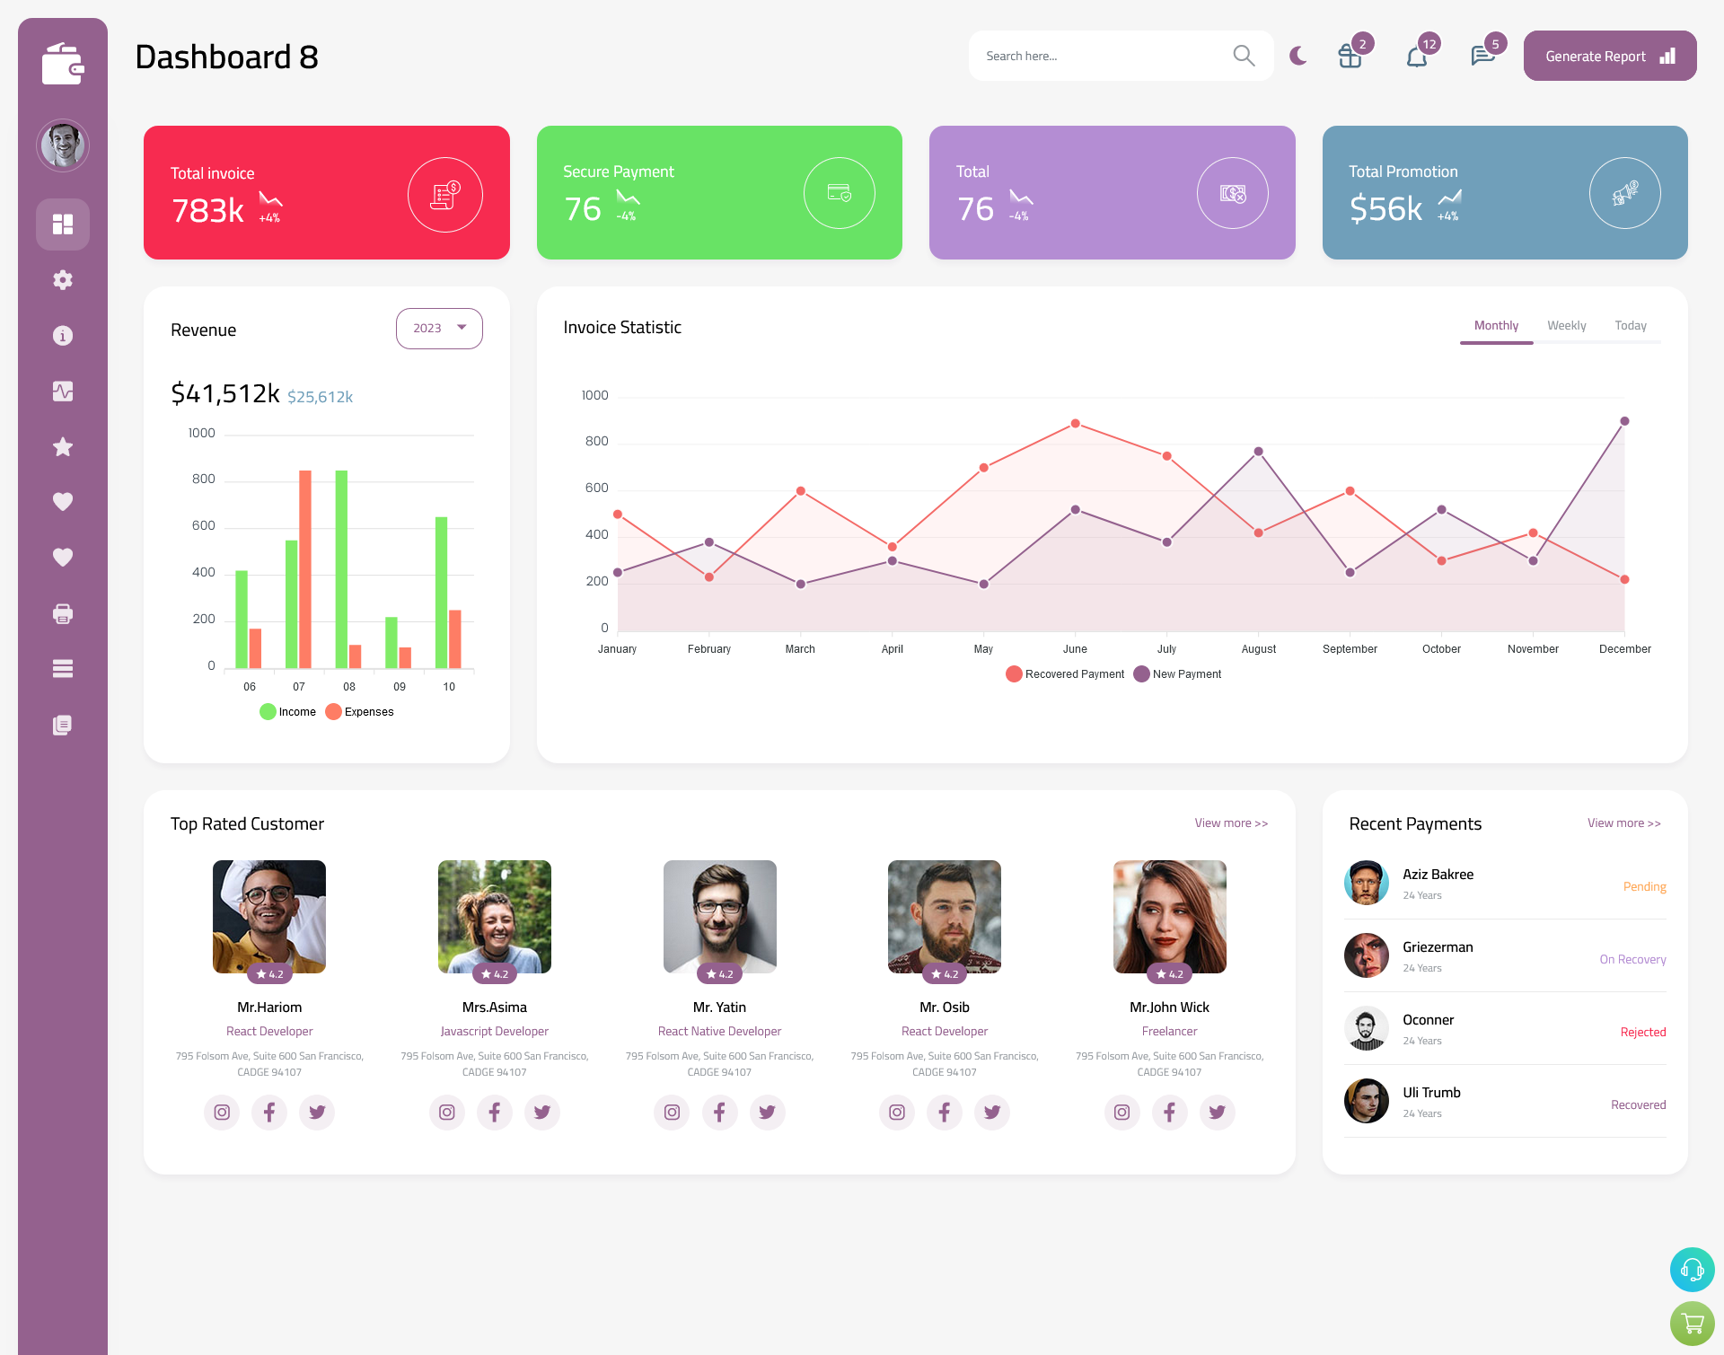Click the printer icon in sidebar
1724x1355 pixels.
point(63,612)
